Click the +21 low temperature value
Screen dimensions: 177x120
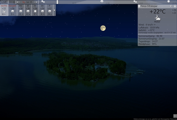click(174, 13)
